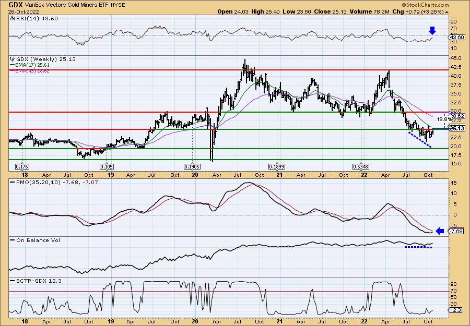Screen dimensions: 470x326
Task: Click the 42.5 price axis label
Action: point(455,67)
